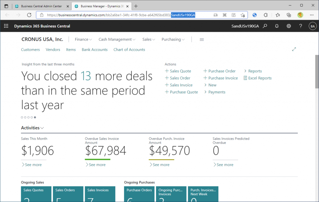Select the fifth headline carousel dot

[x=35, y=117]
